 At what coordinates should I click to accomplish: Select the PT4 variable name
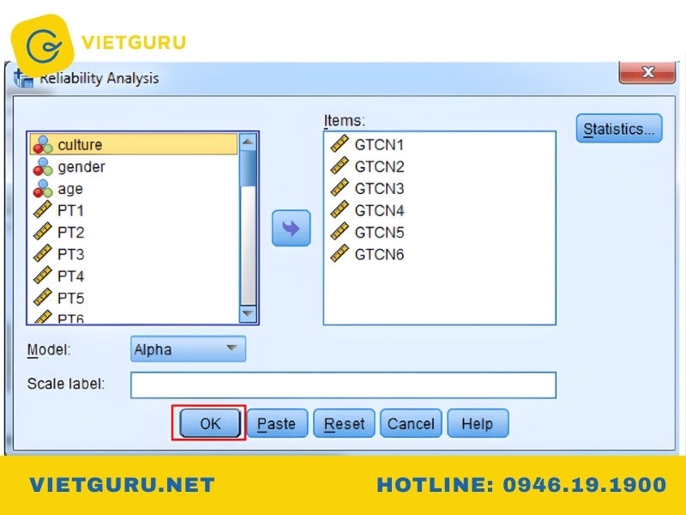[71, 276]
